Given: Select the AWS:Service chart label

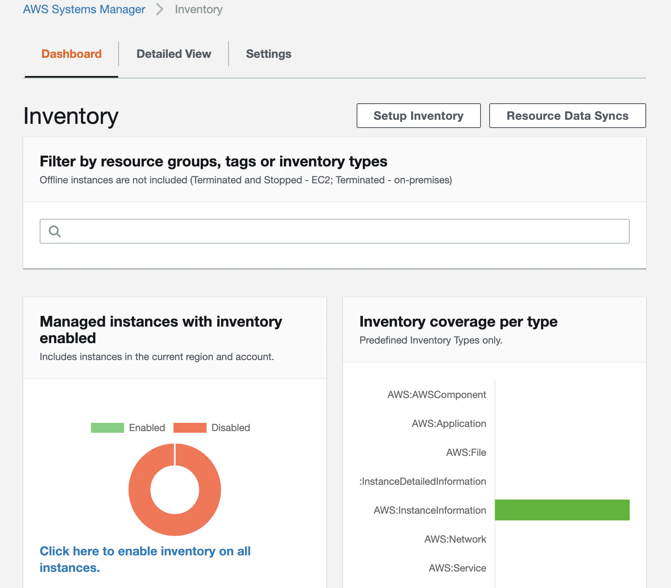Looking at the screenshot, I should pyautogui.click(x=457, y=568).
